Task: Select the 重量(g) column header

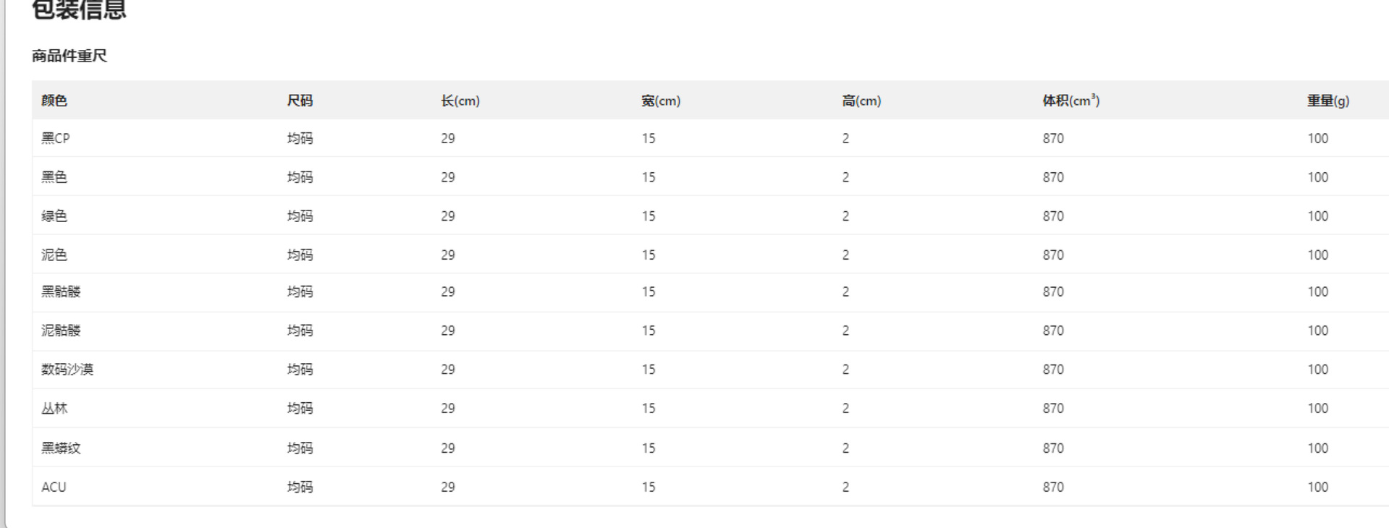Action: point(1327,101)
